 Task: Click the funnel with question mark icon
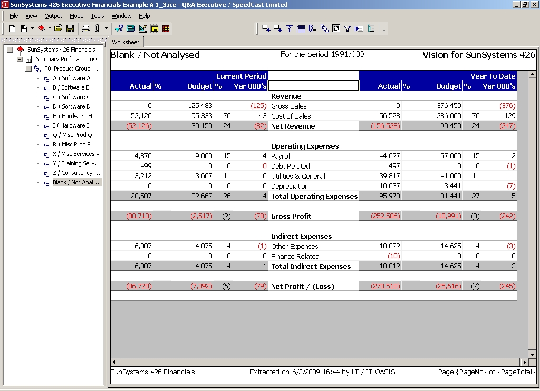[119, 28]
